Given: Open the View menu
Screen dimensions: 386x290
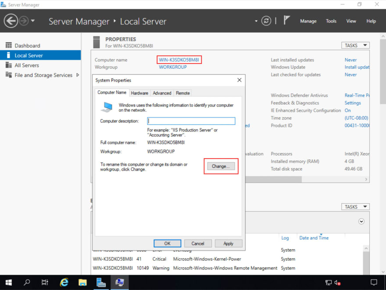Looking at the screenshot, I should click(351, 21).
